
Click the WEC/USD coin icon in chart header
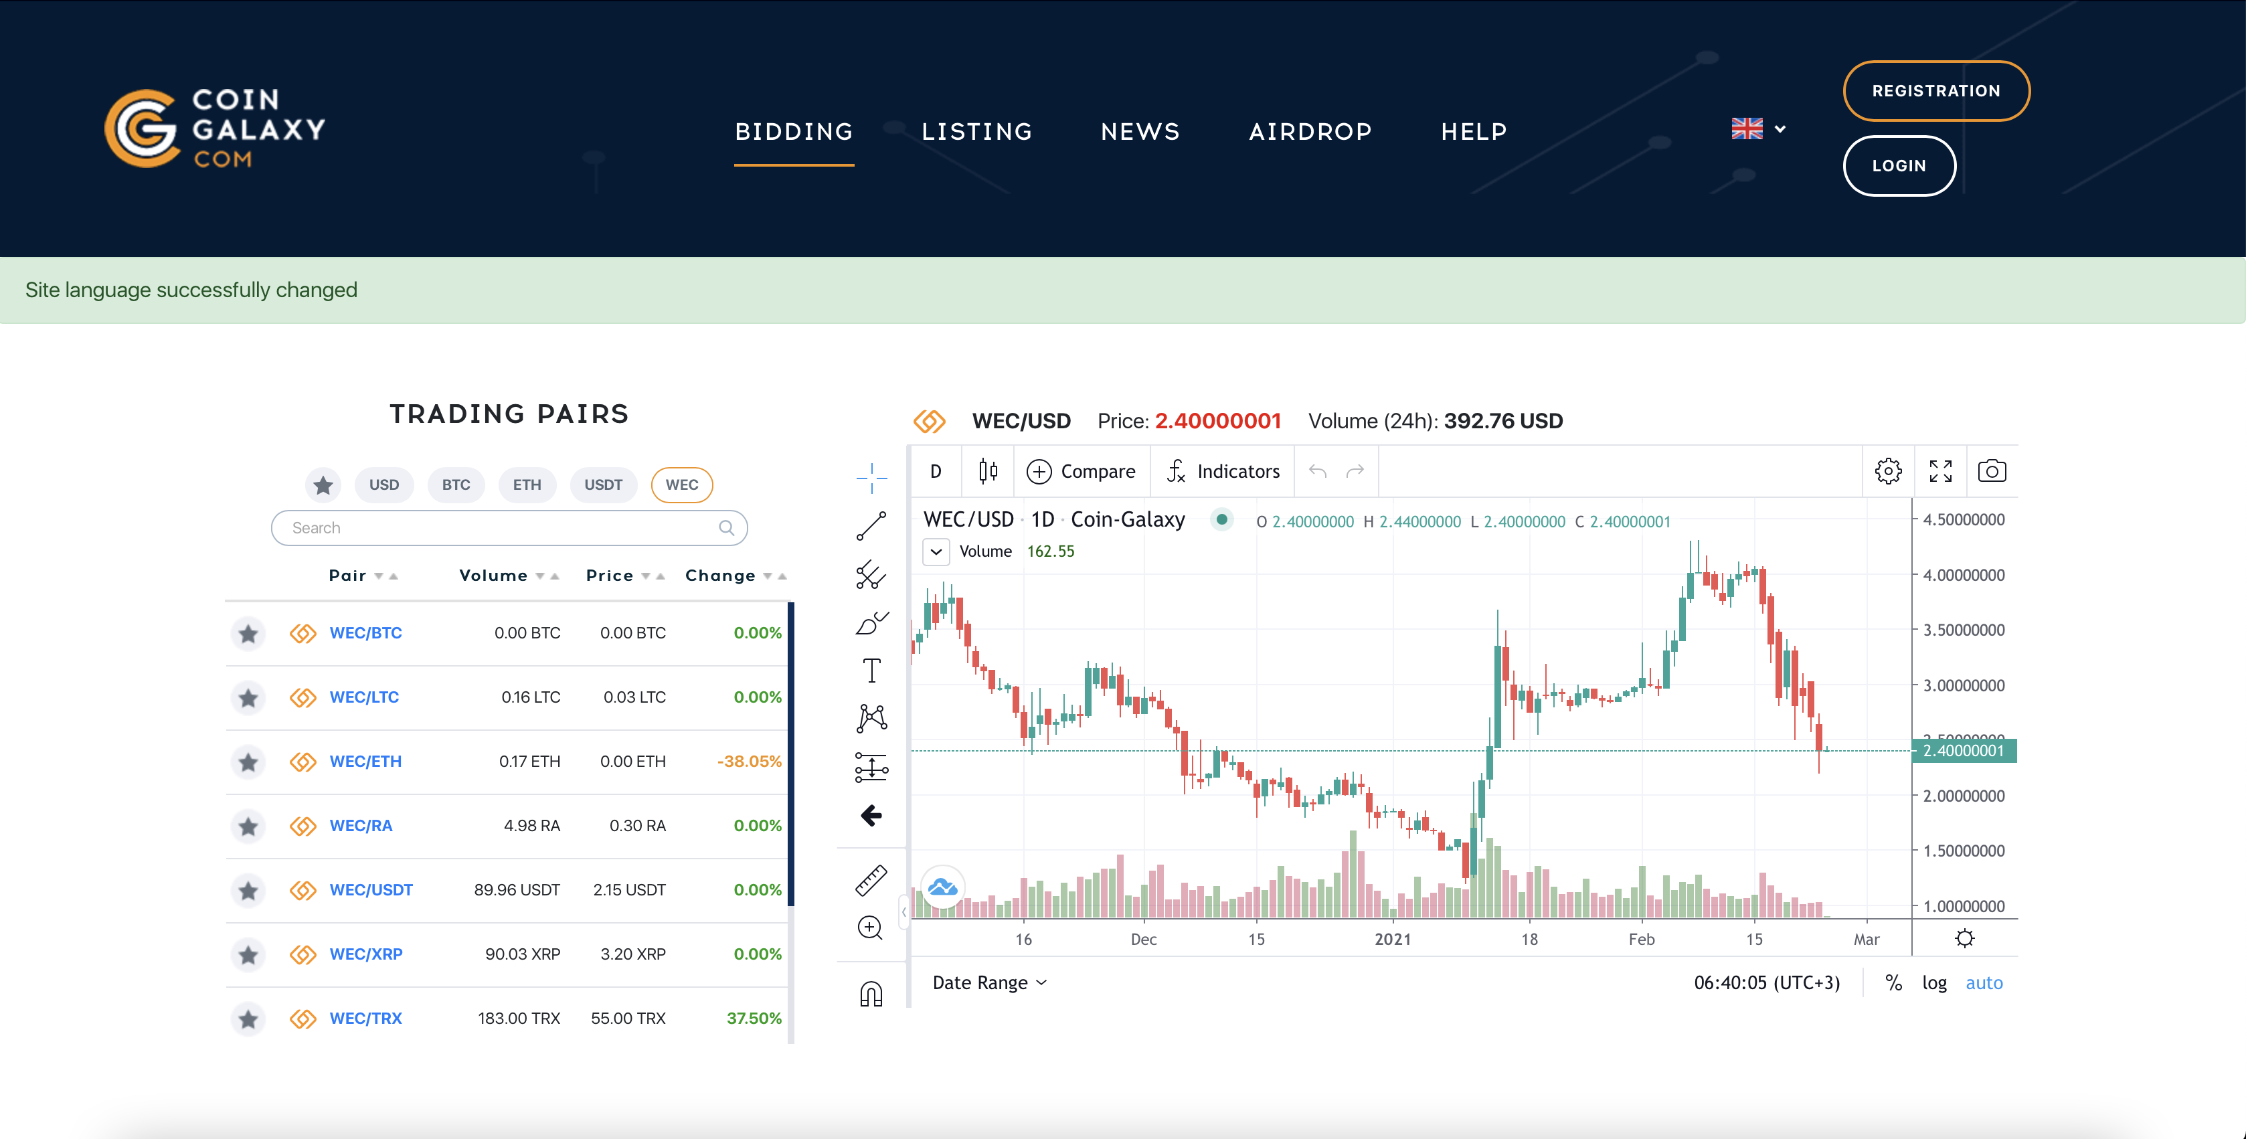[x=930, y=421]
